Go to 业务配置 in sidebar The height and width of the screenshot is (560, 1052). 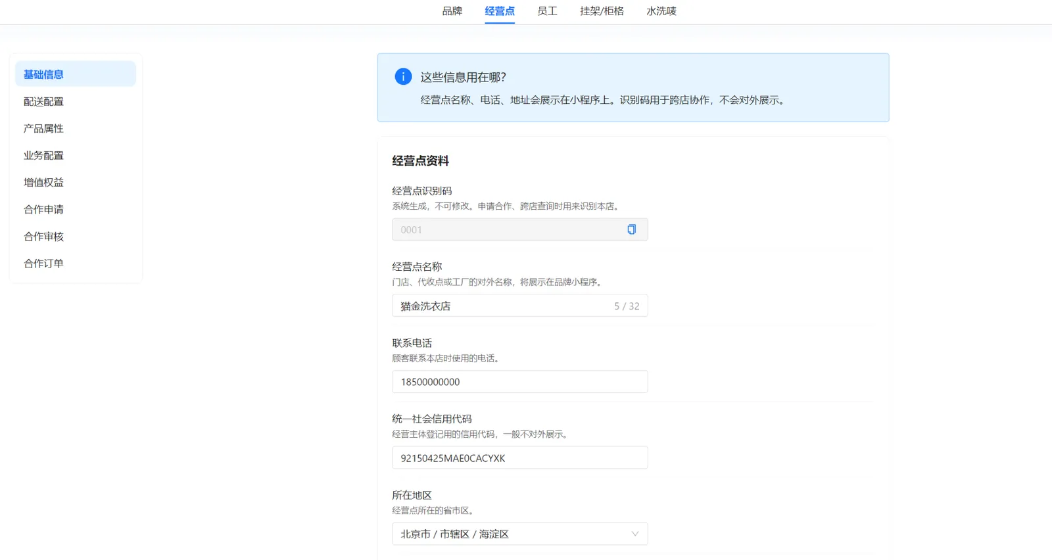click(x=76, y=155)
